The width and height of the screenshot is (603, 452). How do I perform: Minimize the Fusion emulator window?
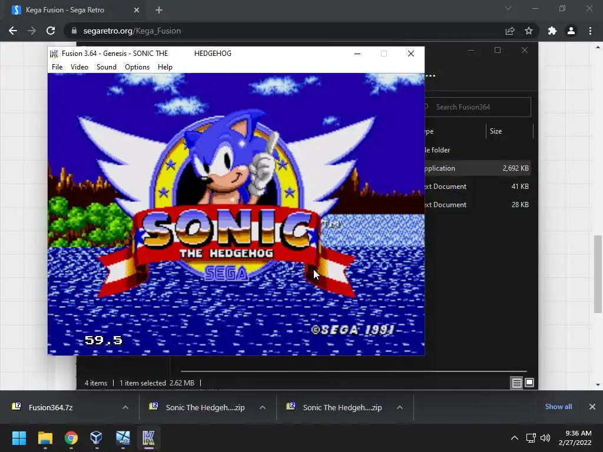point(357,54)
